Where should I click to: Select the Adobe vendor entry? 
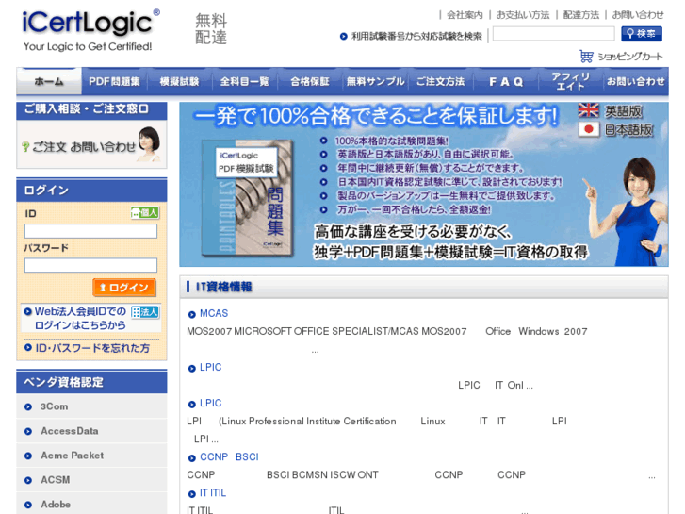(x=91, y=504)
